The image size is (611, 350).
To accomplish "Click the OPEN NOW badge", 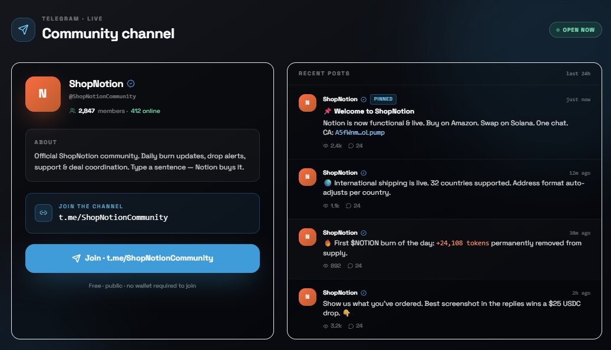I will [x=575, y=30].
